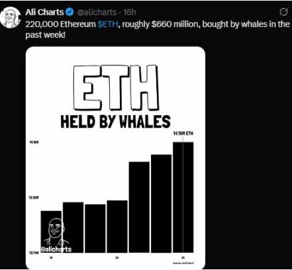The height and width of the screenshot is (270, 292).
Task: Click the Grok icon at tweet corner
Action: (283, 12)
